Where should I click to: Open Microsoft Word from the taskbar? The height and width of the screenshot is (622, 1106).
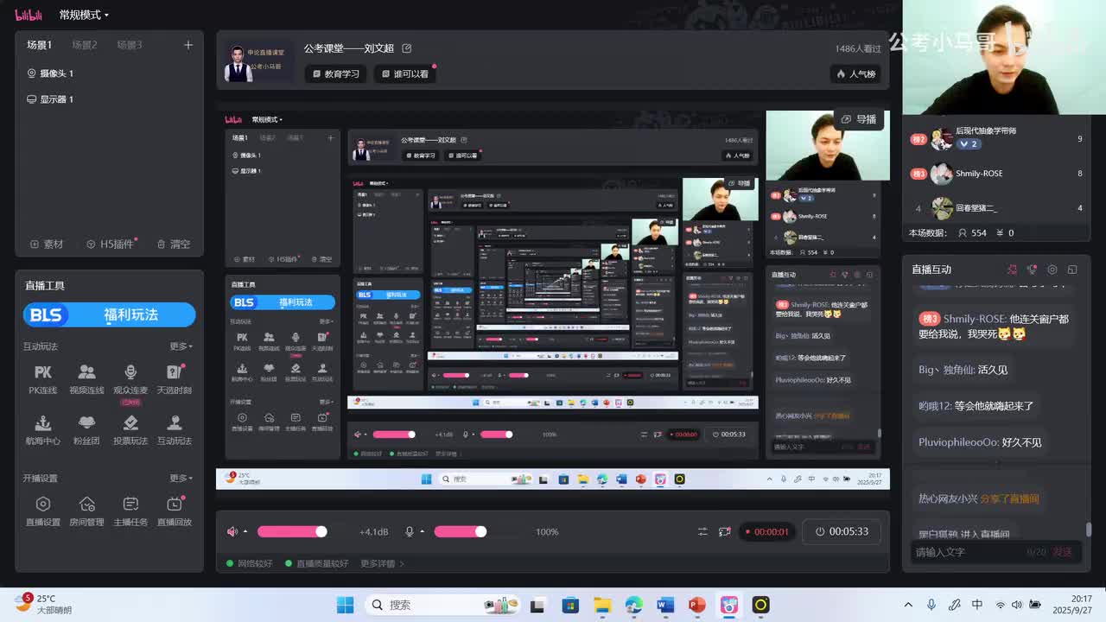(665, 605)
